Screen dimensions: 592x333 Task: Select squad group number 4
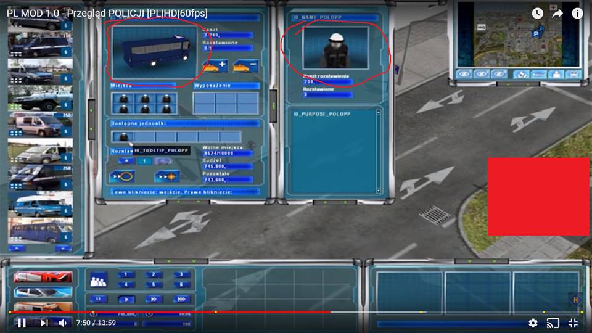[x=126, y=284]
